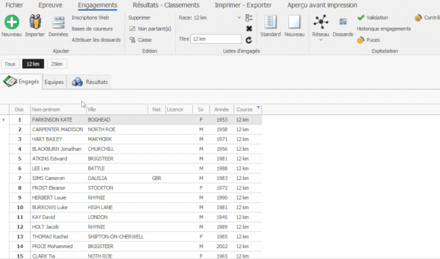The image size is (440, 259).
Task: Click the Validation button
Action: (373, 18)
